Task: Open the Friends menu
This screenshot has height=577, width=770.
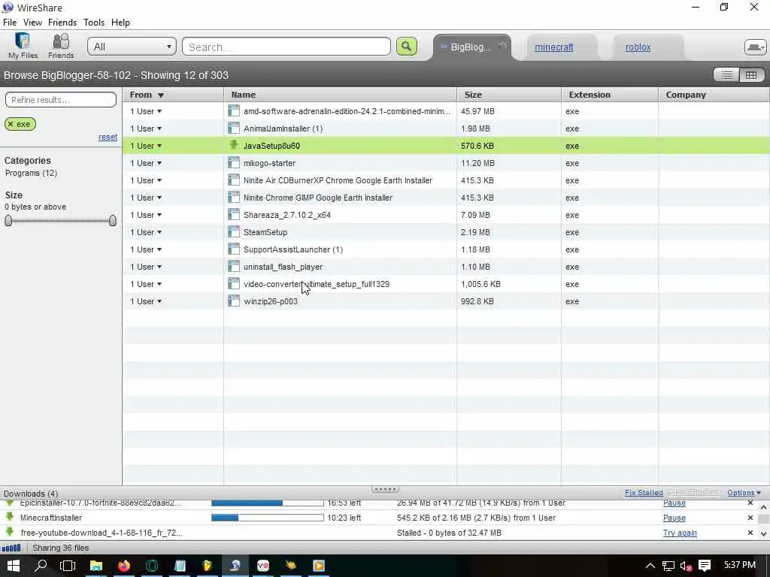Action: click(62, 23)
